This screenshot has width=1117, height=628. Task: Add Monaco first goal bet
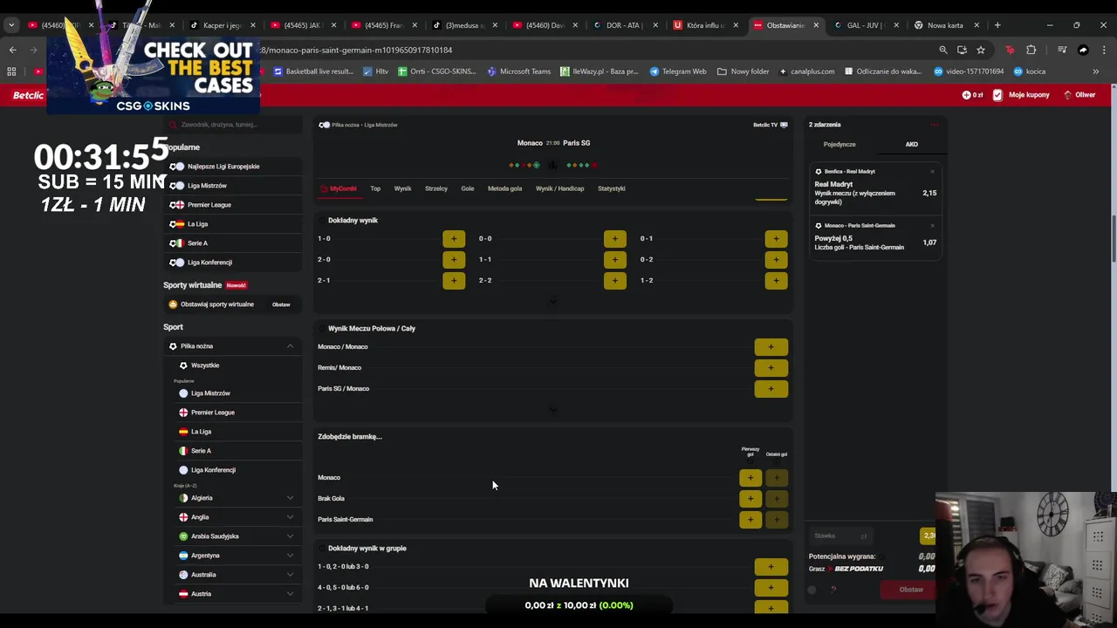750,477
